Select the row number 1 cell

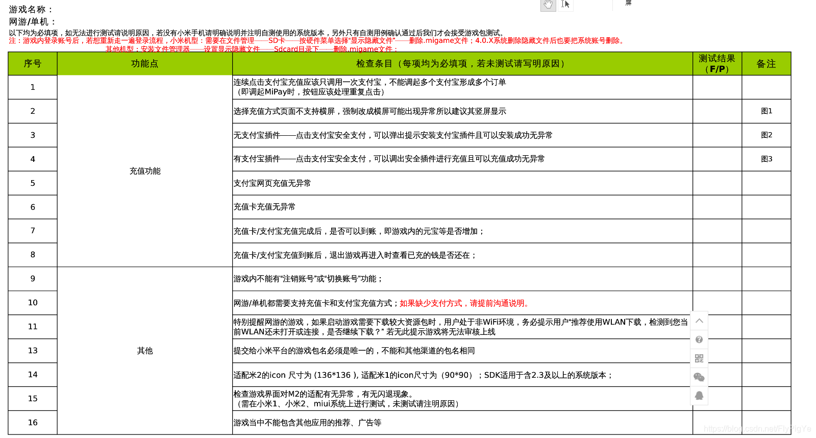click(33, 87)
